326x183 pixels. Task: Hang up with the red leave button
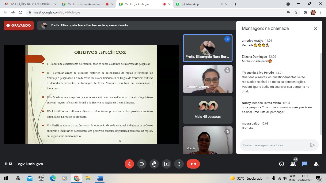pyautogui.click(x=193, y=164)
